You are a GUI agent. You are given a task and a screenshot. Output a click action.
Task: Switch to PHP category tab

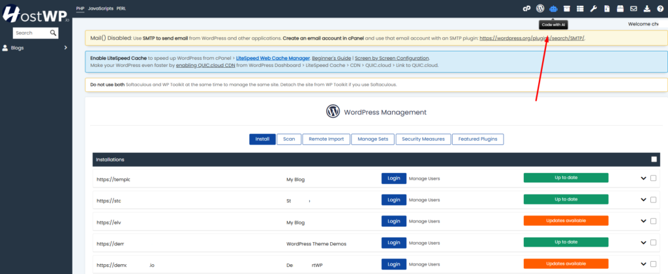tap(80, 8)
